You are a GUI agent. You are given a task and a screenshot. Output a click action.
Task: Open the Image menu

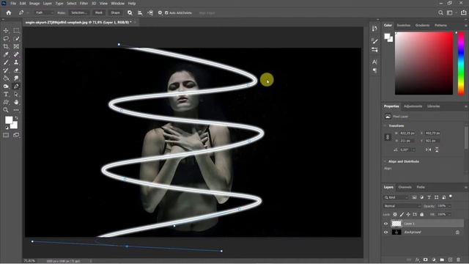34,3
